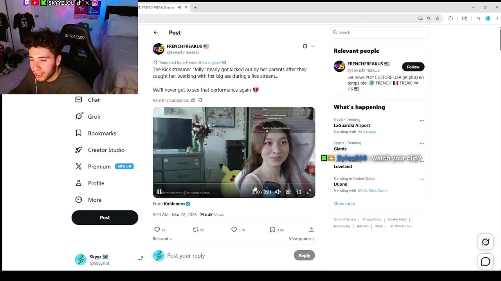Screen dimensions: 501x281
Task: Share the post via share icon
Action: pos(311,229)
